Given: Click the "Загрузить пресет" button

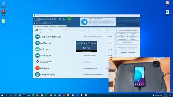Looking at the screenshot, I should click(x=122, y=34).
